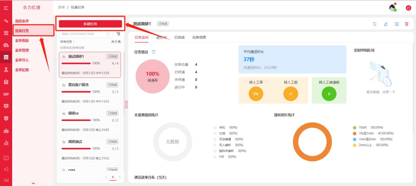The width and height of the screenshot is (416, 186).
Task: Open the megaphone announcement sidebar icon
Action: [x=6, y=169]
